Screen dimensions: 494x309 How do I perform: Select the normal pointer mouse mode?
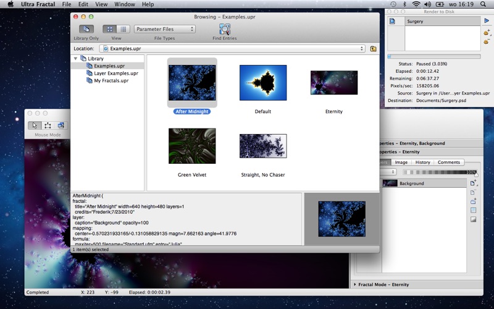click(x=35, y=125)
